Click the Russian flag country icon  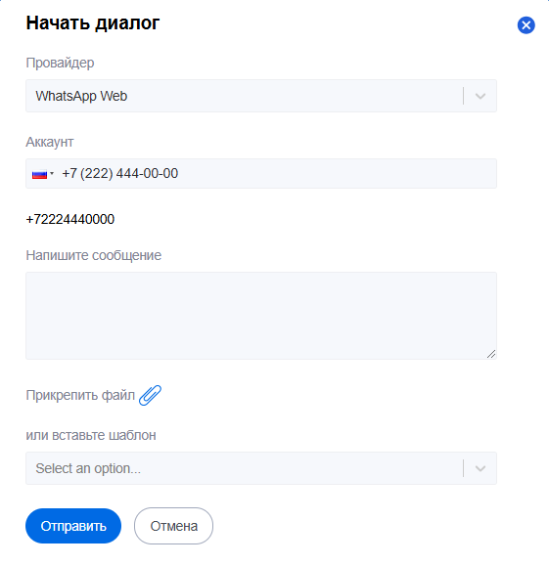(x=40, y=174)
